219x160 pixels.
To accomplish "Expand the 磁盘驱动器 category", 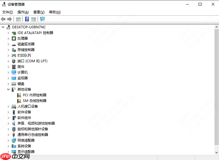I will (8, 44).
